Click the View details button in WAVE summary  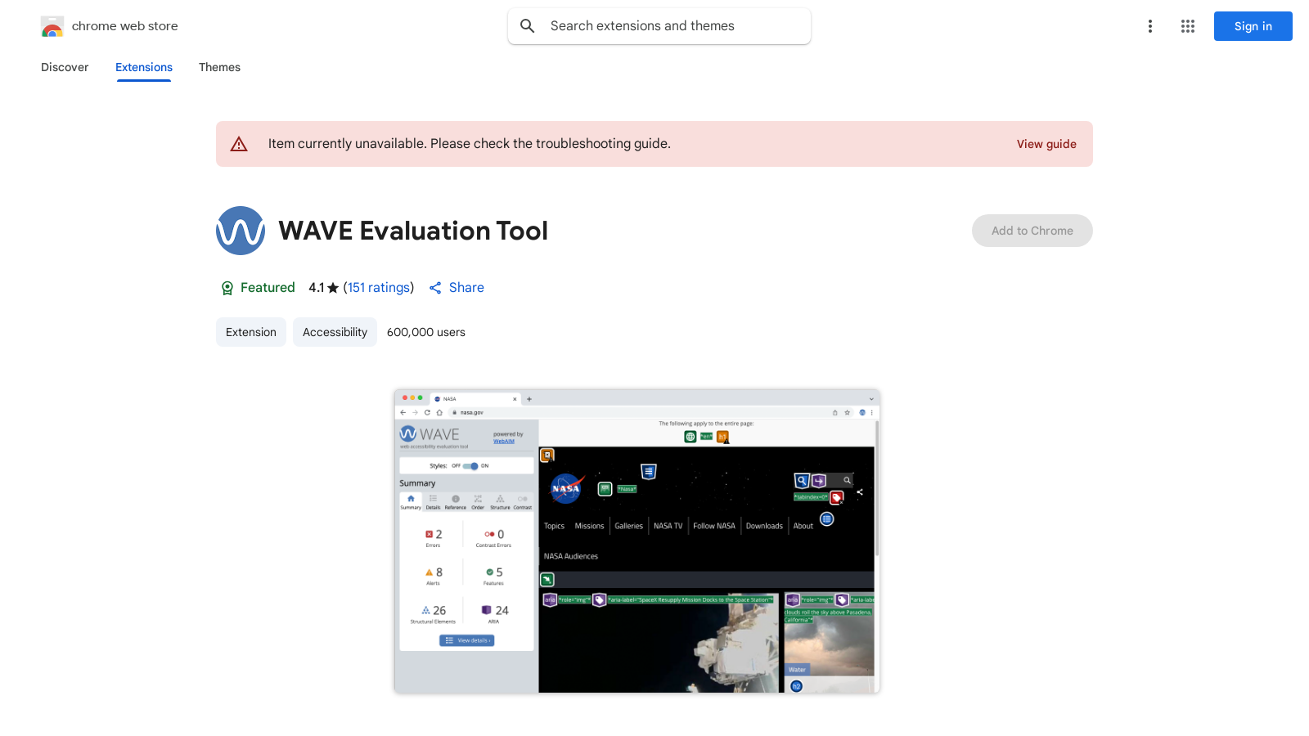click(x=466, y=640)
